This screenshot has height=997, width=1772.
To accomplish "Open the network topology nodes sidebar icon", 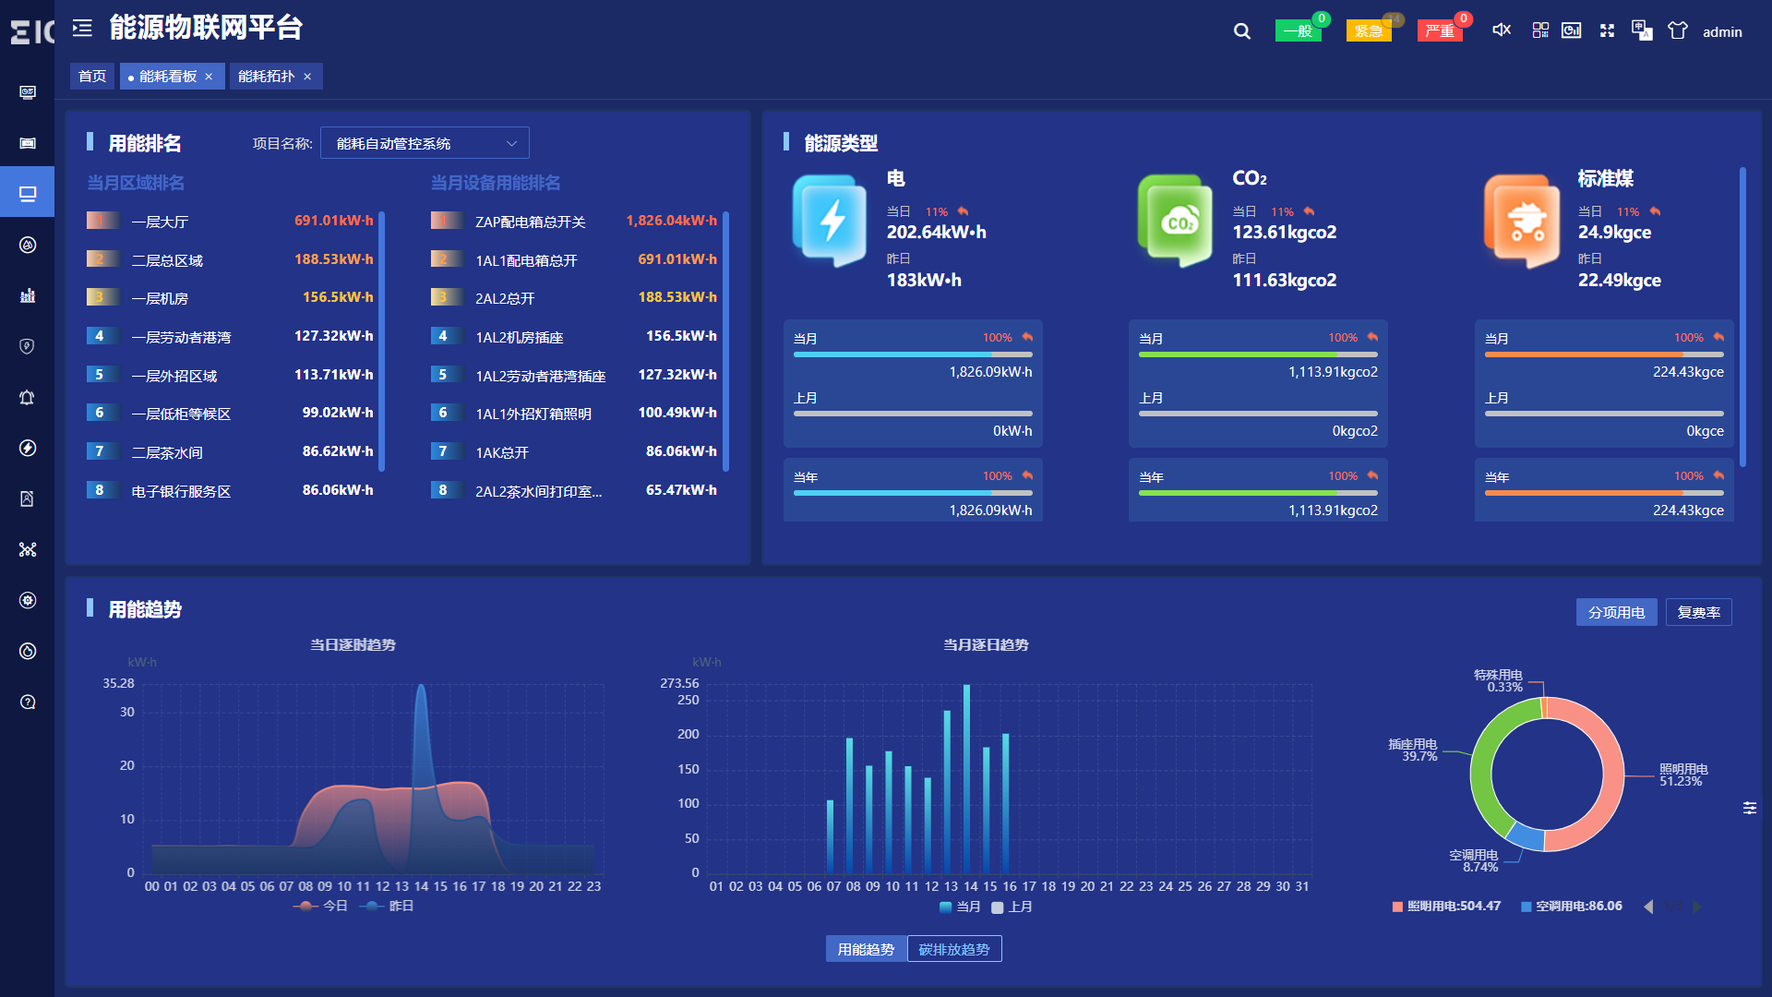I will coord(28,549).
